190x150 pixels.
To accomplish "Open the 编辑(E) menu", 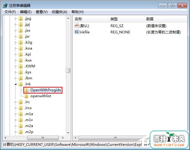I will (x=26, y=12).
